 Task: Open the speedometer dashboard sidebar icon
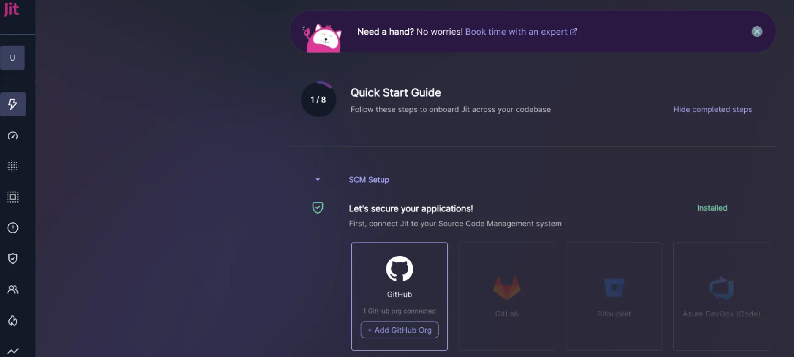pyautogui.click(x=13, y=135)
